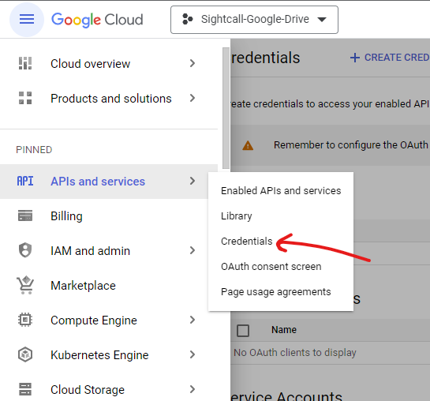This screenshot has width=430, height=401.
Task: Choose Enabled APIs and services in the submenu
Action: (x=281, y=190)
